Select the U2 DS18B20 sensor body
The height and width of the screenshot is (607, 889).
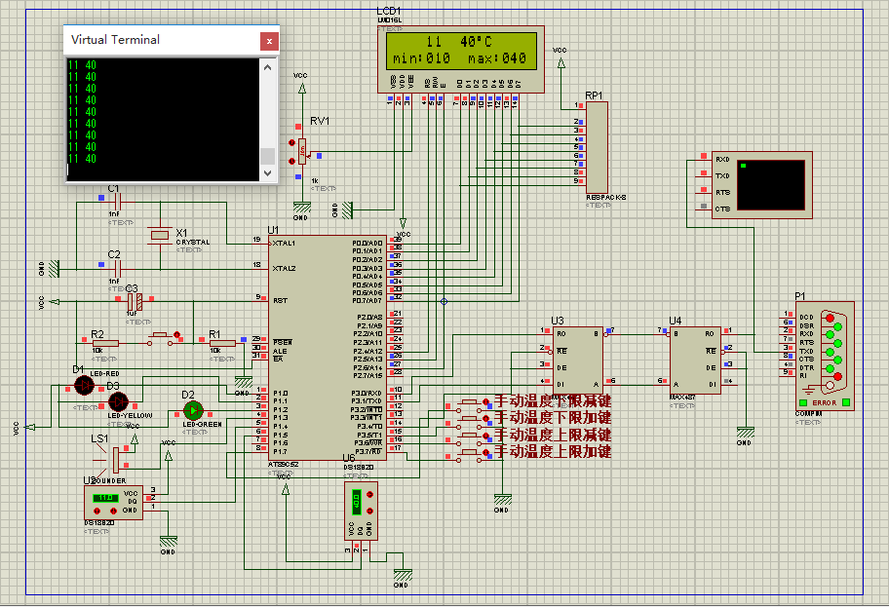click(113, 502)
